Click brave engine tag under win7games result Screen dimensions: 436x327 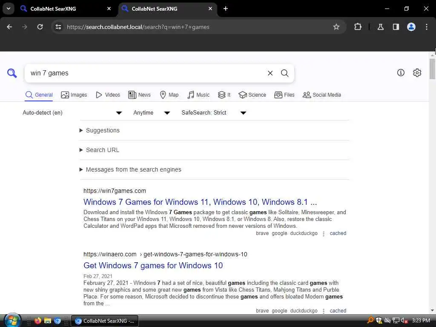(262, 233)
